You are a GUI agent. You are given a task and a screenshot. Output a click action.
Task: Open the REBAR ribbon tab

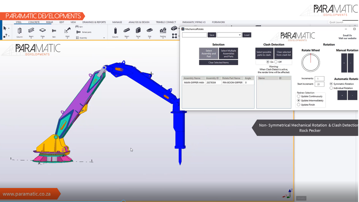49,22
